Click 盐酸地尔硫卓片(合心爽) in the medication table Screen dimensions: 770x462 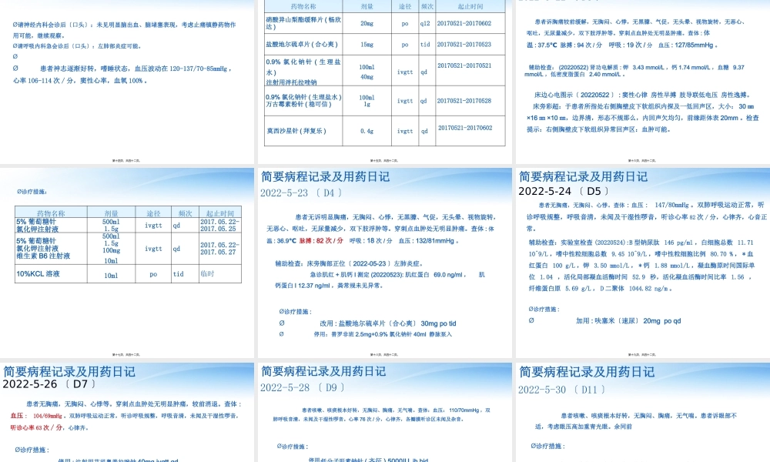[303, 44]
